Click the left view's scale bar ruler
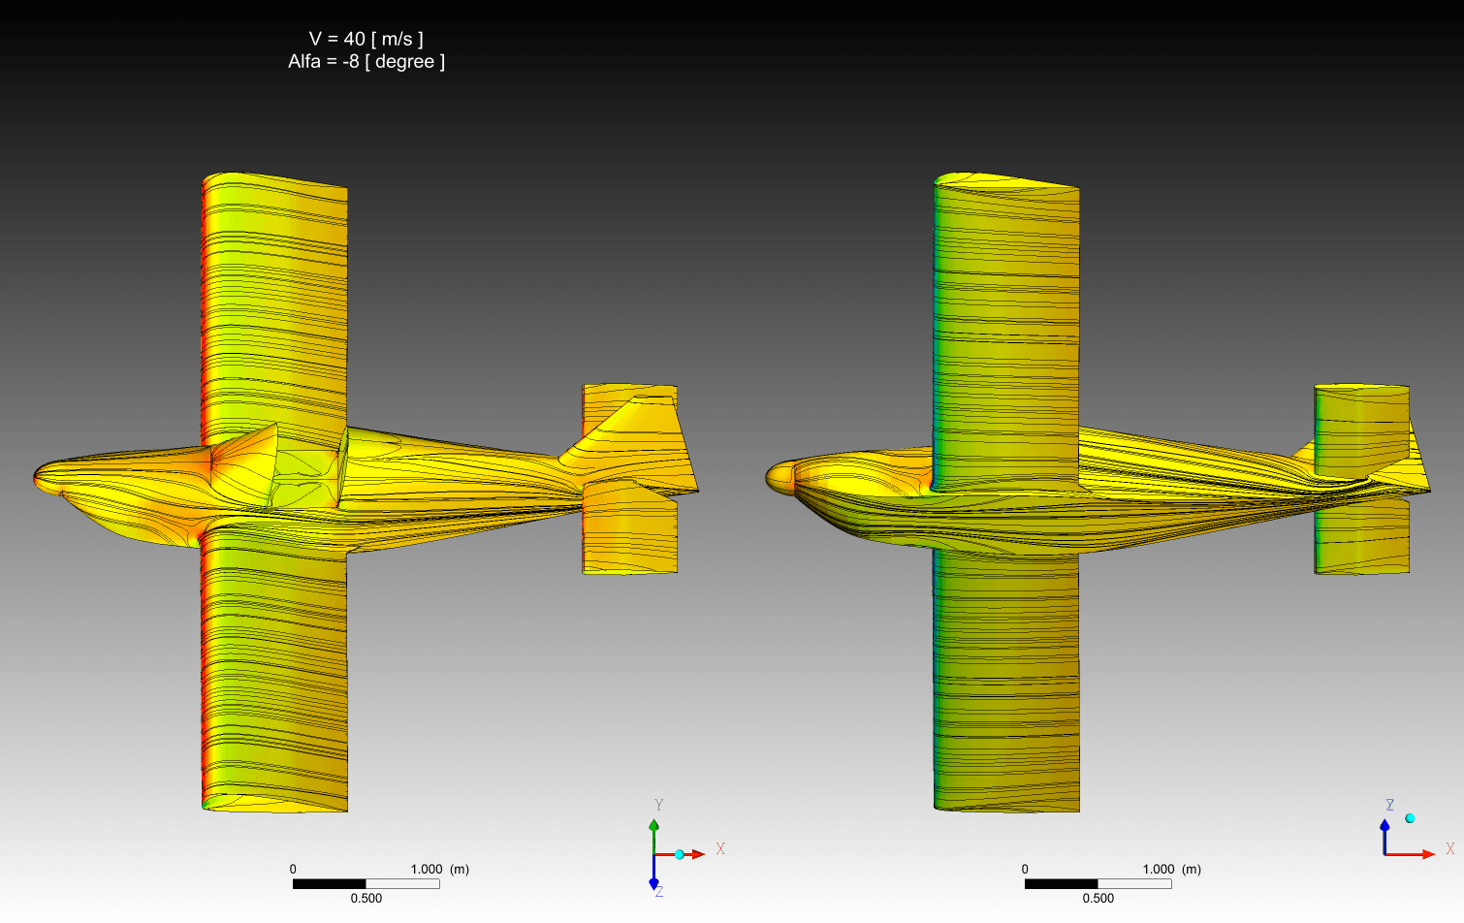This screenshot has width=1464, height=923. [366, 883]
